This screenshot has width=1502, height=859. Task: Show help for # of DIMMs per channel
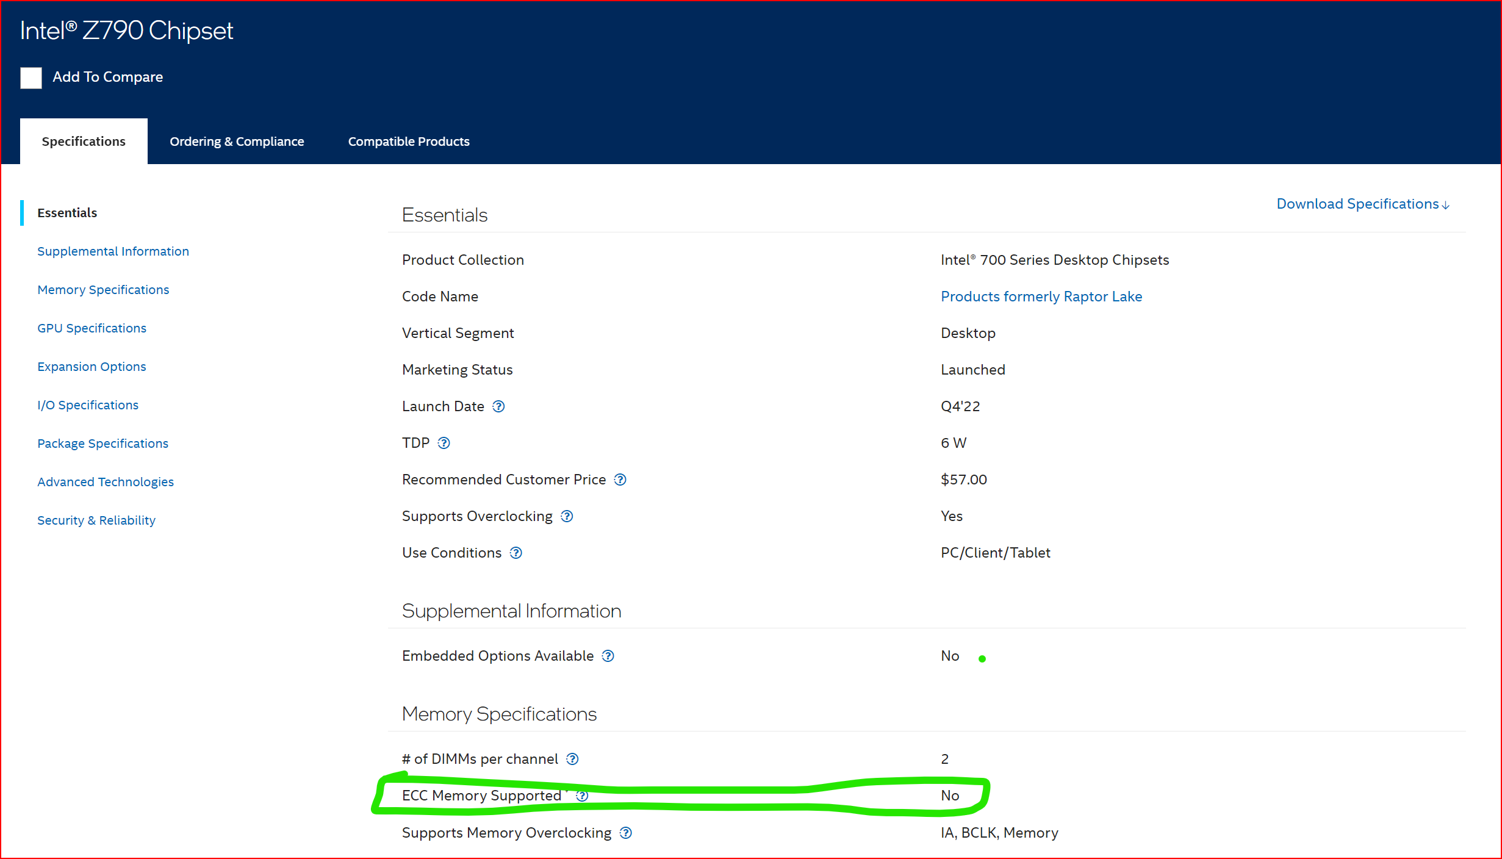[572, 759]
